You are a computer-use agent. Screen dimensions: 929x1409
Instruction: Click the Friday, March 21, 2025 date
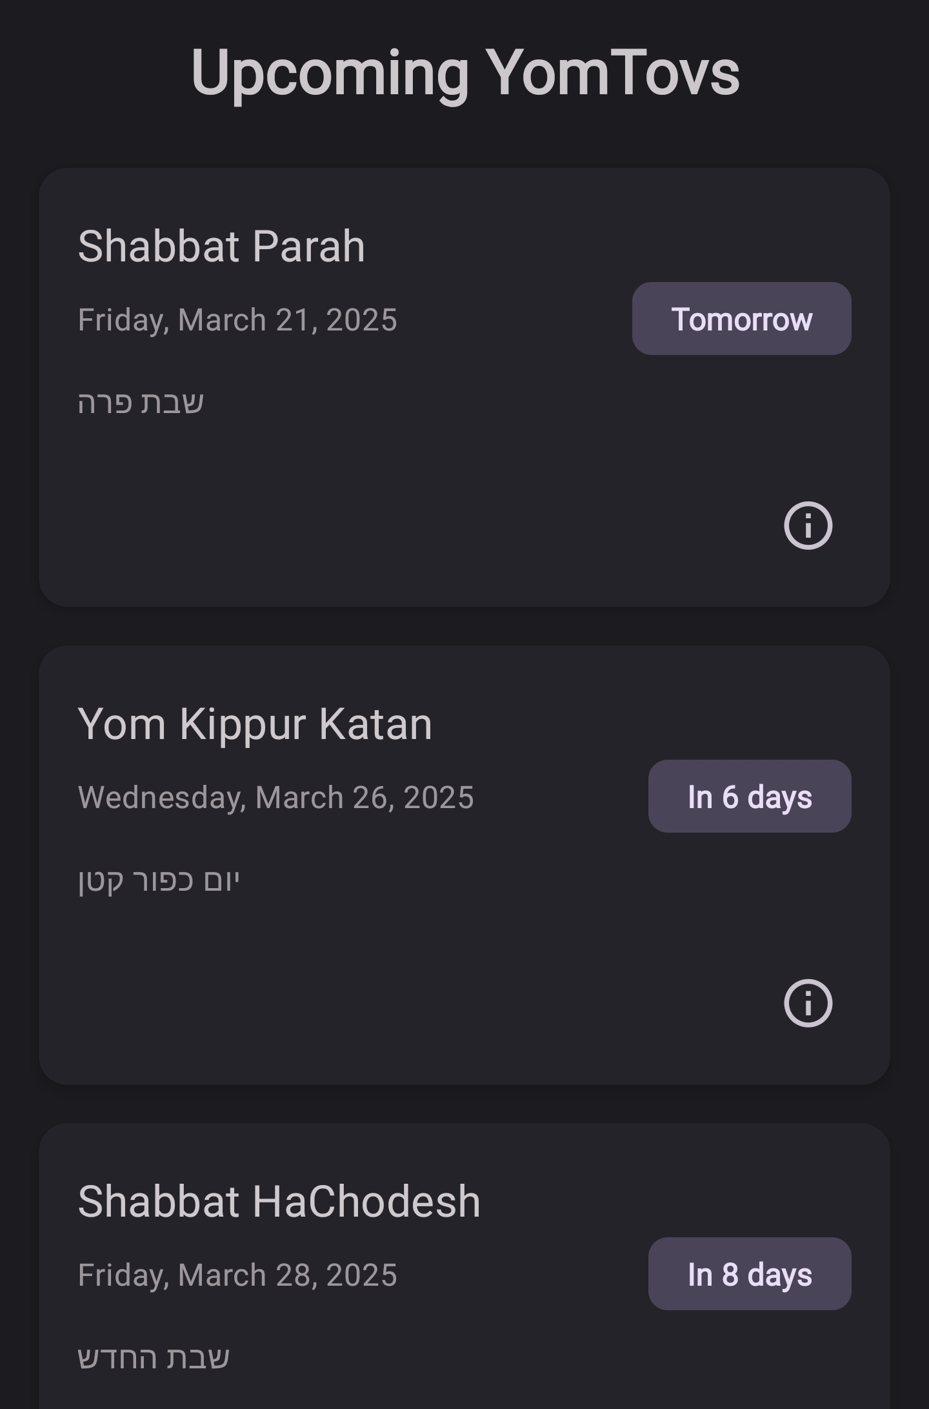(237, 320)
